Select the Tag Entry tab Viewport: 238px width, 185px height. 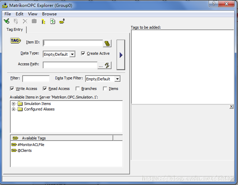pyautogui.click(x=15, y=29)
